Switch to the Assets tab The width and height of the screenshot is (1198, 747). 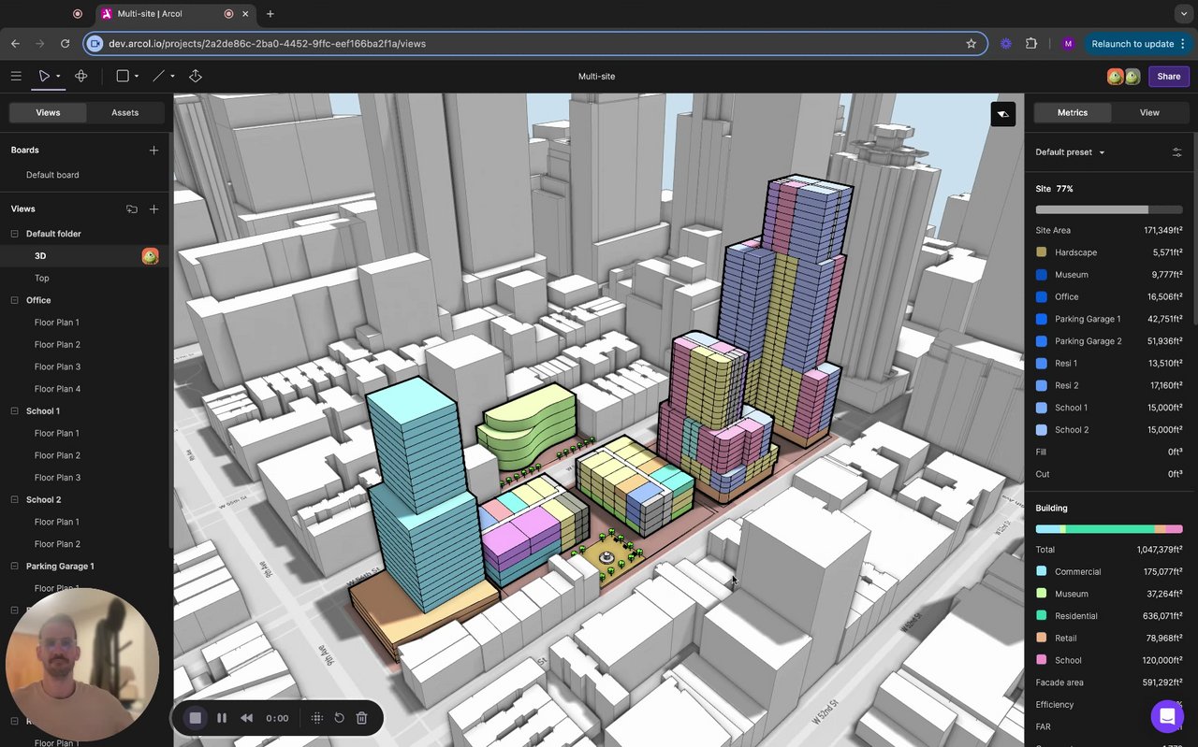(x=124, y=113)
